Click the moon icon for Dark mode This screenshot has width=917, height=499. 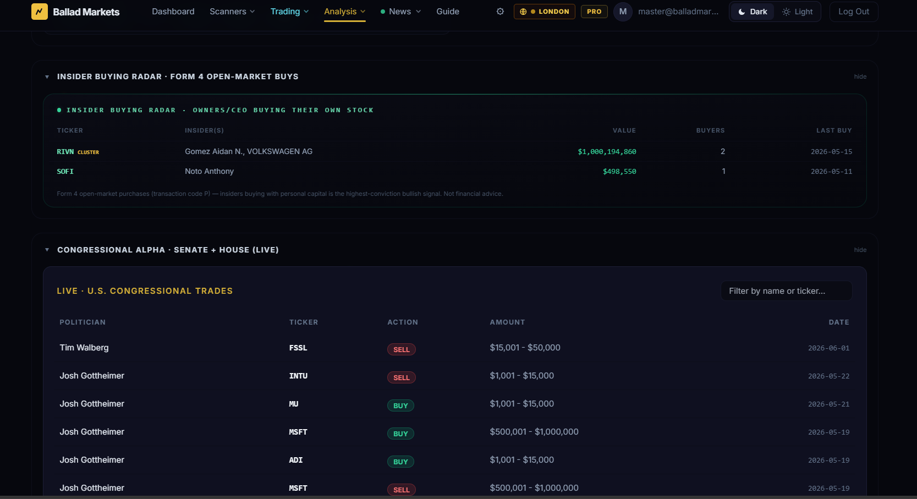click(x=742, y=12)
